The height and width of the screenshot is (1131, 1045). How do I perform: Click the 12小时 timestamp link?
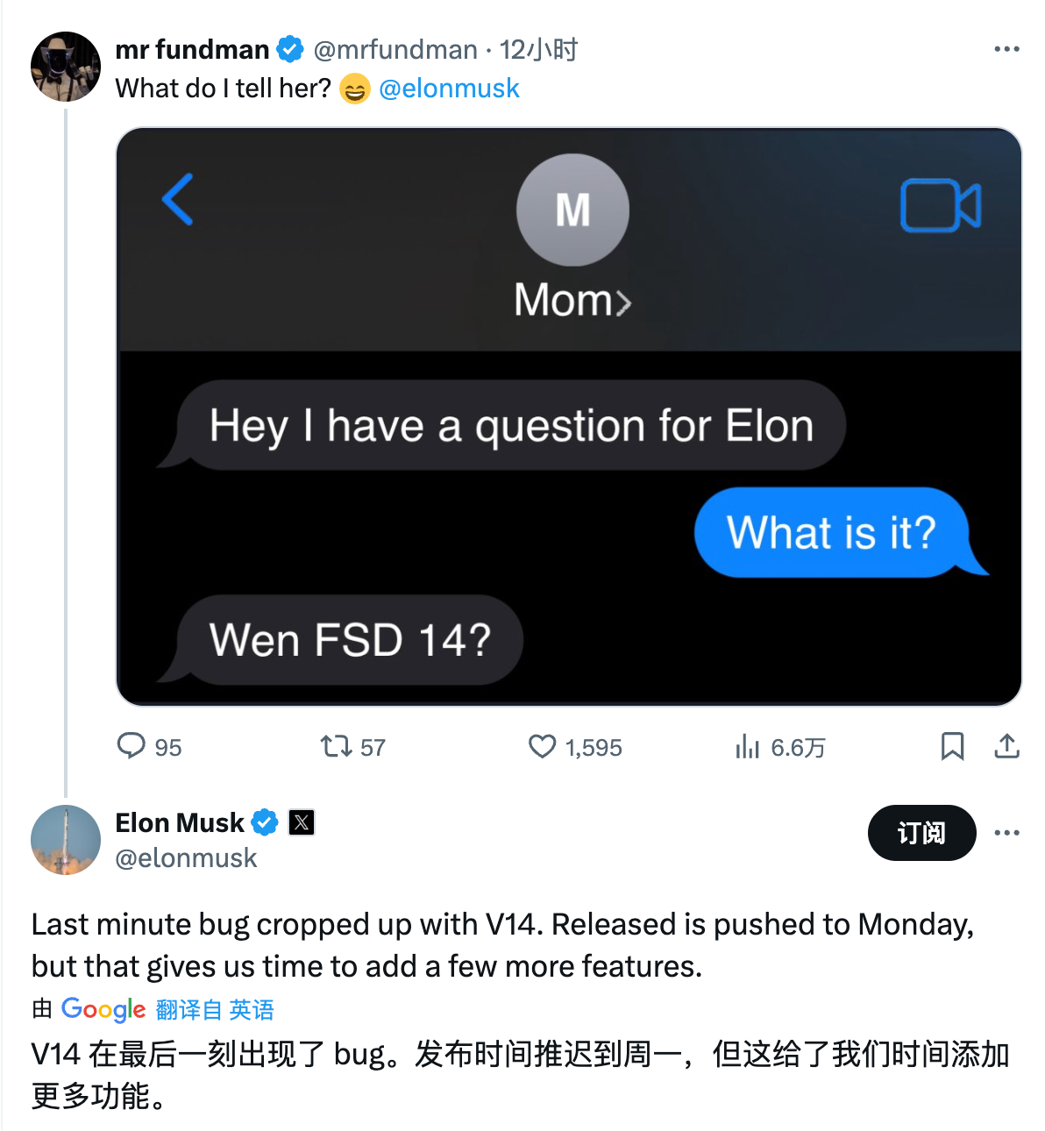(538, 49)
